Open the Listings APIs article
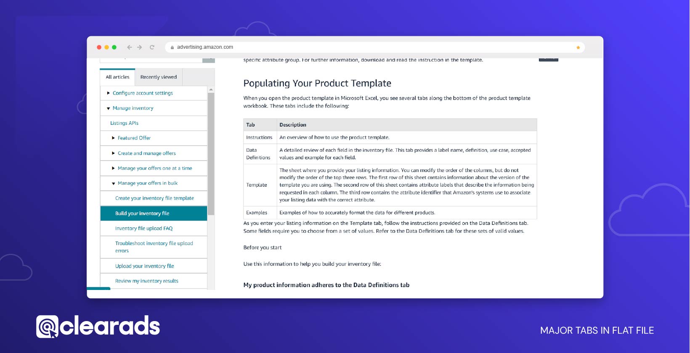This screenshot has height=353, width=690. pos(124,123)
